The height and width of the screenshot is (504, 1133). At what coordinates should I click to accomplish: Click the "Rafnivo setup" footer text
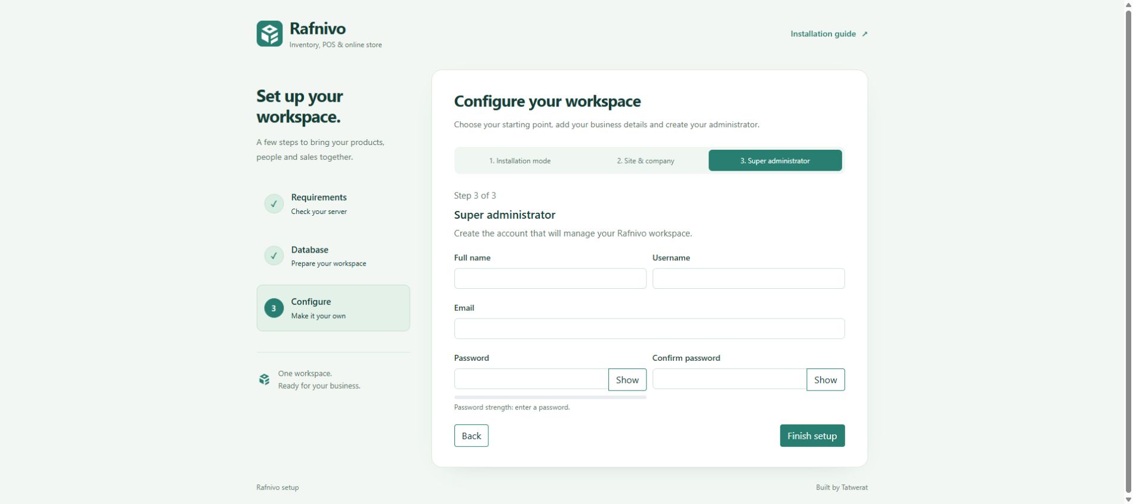click(278, 487)
